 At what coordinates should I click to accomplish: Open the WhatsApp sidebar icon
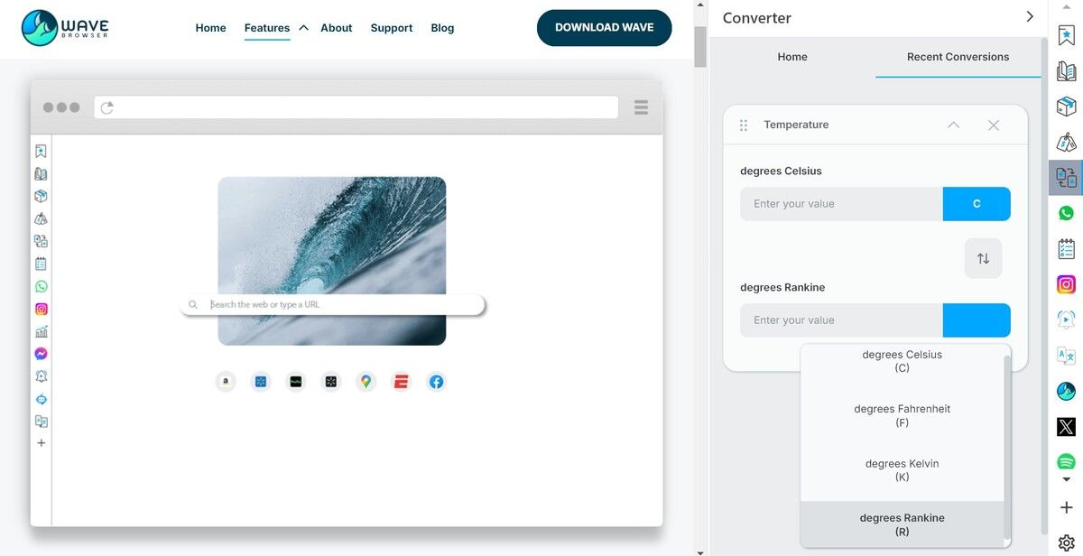pyautogui.click(x=1066, y=214)
